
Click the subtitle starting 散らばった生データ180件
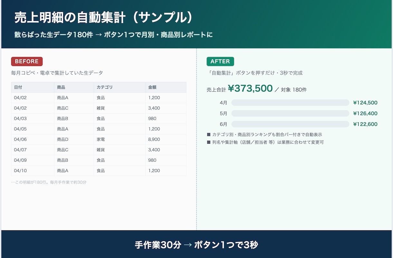coord(113,35)
